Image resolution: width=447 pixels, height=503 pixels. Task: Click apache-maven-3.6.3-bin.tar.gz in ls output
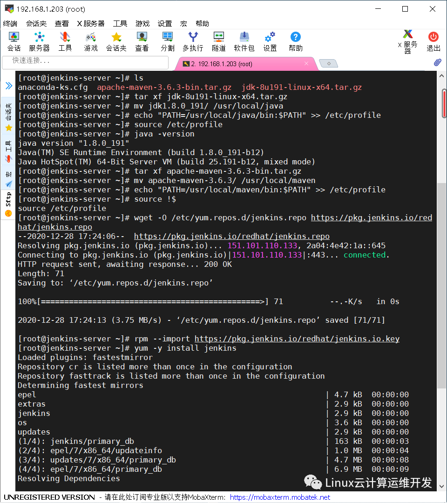point(164,87)
